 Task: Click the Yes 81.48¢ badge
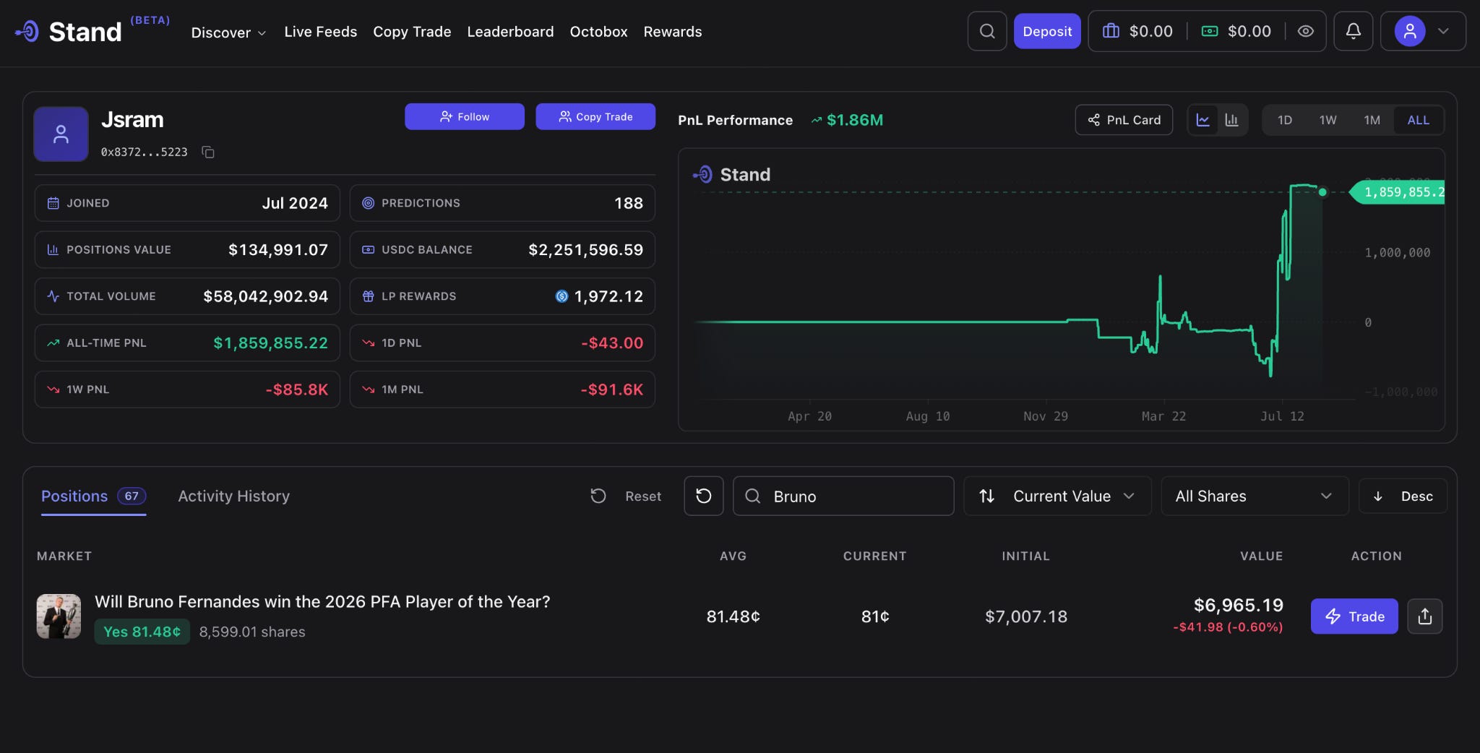142,632
